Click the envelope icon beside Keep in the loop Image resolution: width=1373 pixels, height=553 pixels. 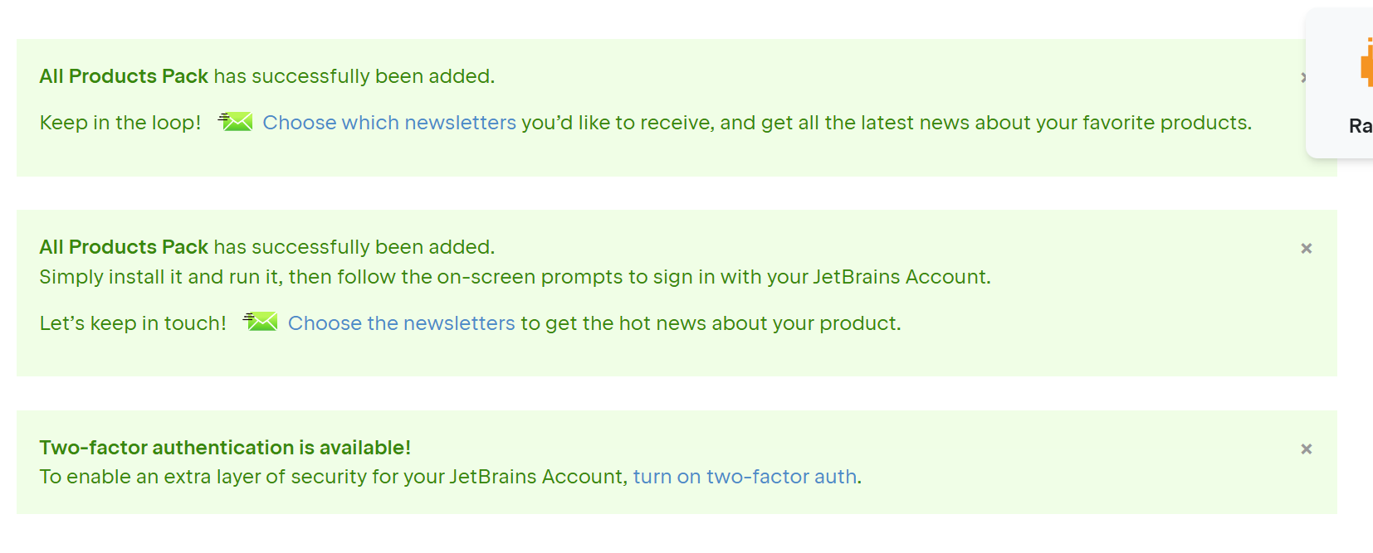[236, 122]
